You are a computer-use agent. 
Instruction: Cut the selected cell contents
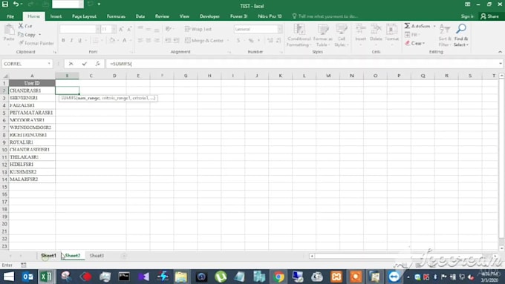25,26
